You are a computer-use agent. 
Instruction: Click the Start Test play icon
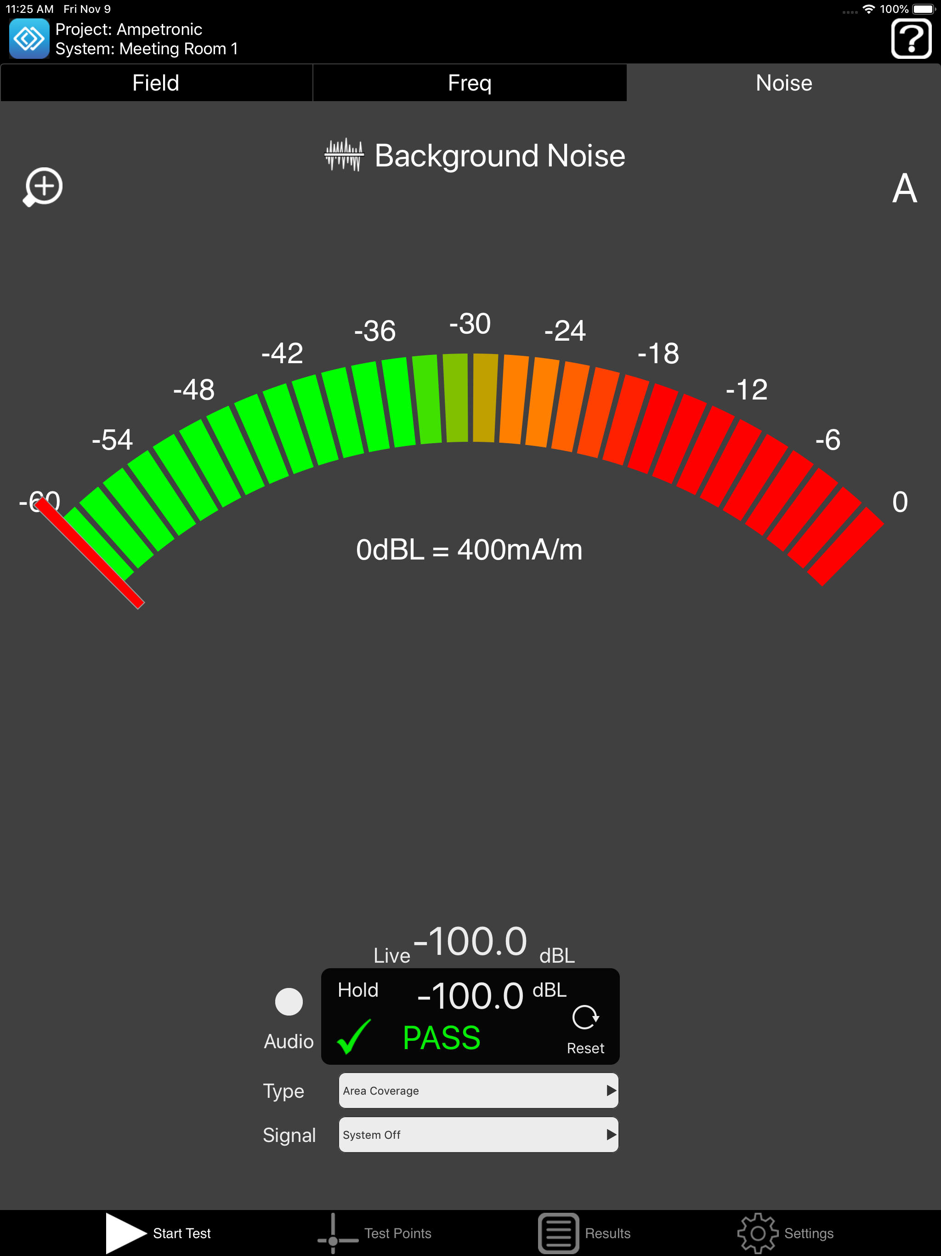(x=126, y=1233)
